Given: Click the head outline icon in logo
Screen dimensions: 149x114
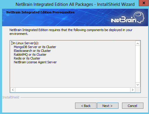Looking at the screenshot, I should [139, 17].
